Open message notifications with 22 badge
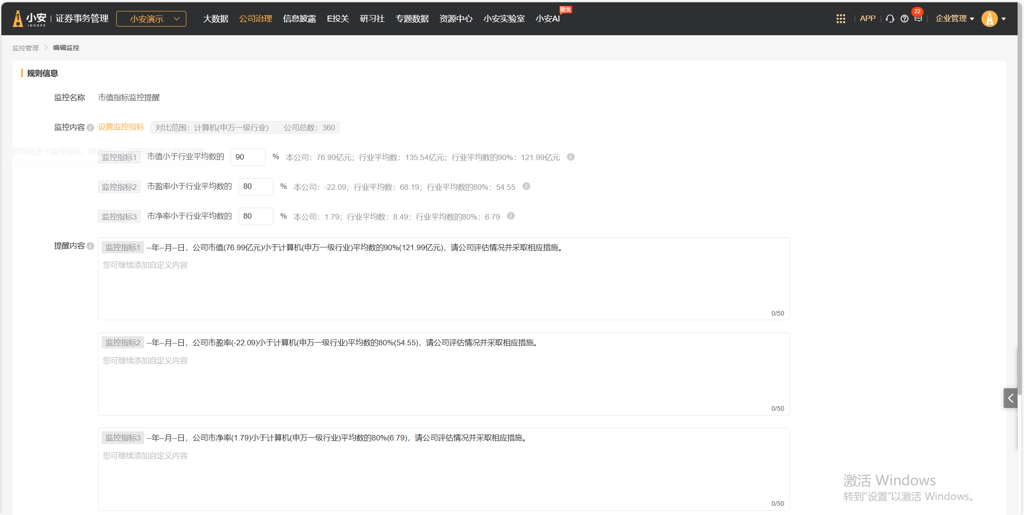The width and height of the screenshot is (1024, 515). tap(918, 18)
